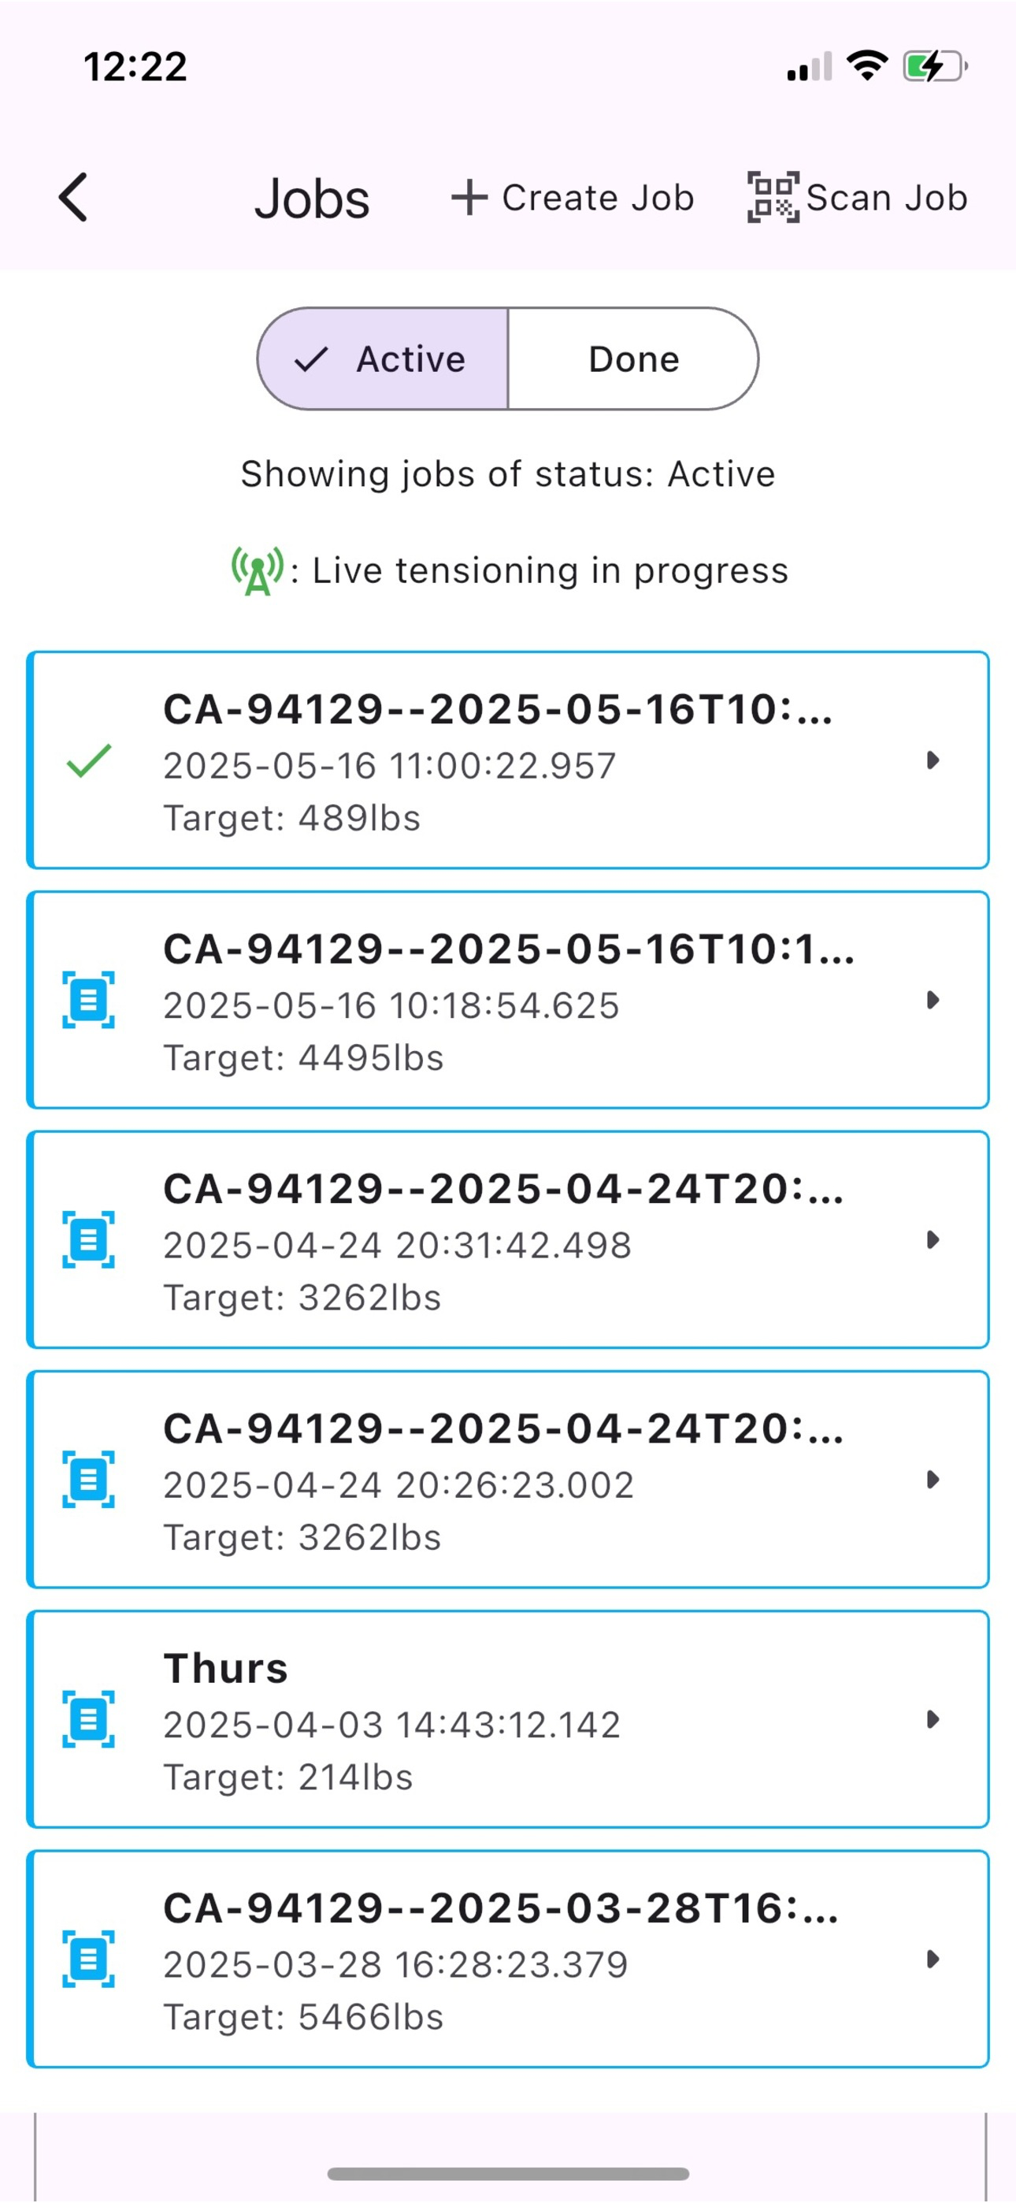Expand the 489lbs job with its arrow
Image resolution: width=1016 pixels, height=2203 pixels.
click(x=933, y=760)
